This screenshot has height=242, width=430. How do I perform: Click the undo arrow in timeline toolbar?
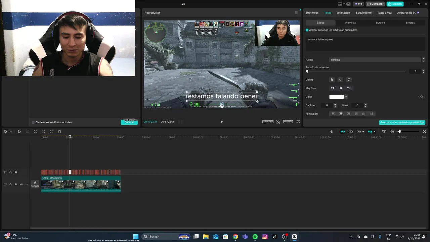tap(19, 131)
